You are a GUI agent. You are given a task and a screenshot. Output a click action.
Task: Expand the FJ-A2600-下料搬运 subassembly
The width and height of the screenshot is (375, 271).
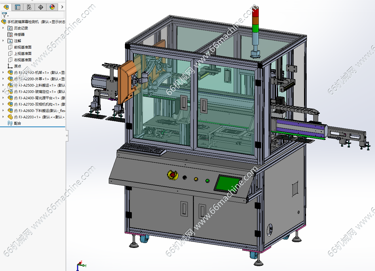pos(3,111)
